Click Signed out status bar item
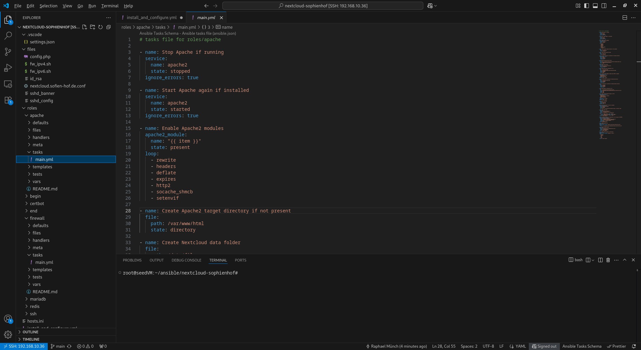Viewport: 641px width, 350px height. pyautogui.click(x=544, y=346)
